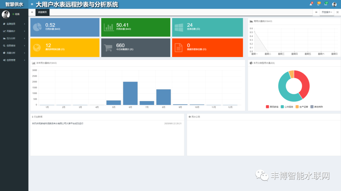The width and height of the screenshot is (341, 191).
Task: Click the fullscreen expand icon
Action: coord(338,12)
